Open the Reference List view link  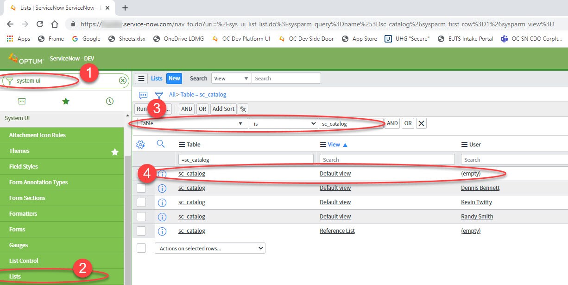click(337, 230)
